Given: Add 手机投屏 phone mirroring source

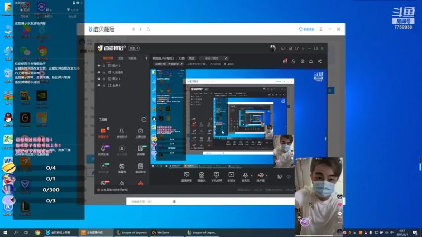Looking at the screenshot, I should click(x=216, y=177).
